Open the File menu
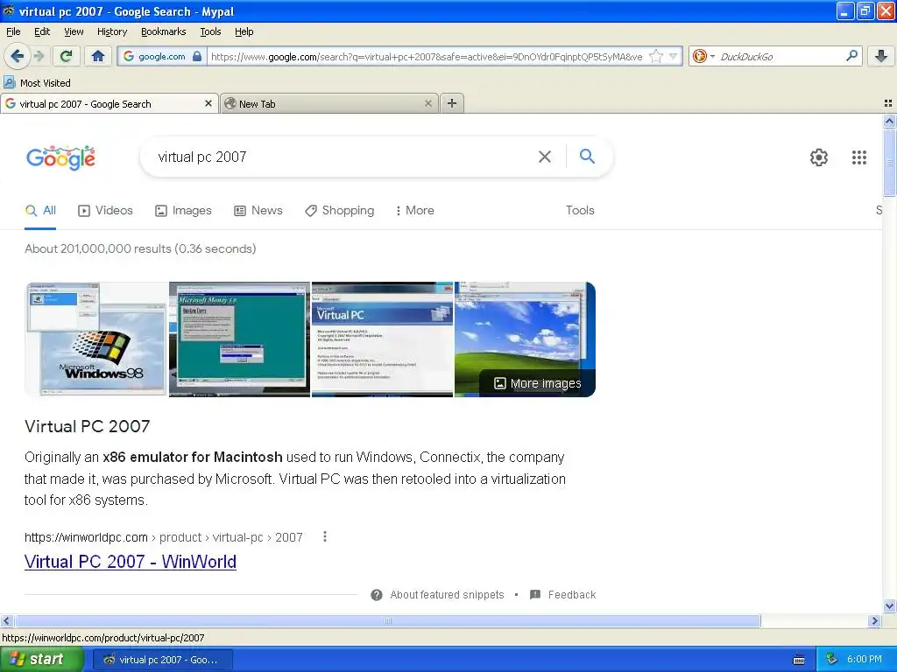 tap(13, 31)
